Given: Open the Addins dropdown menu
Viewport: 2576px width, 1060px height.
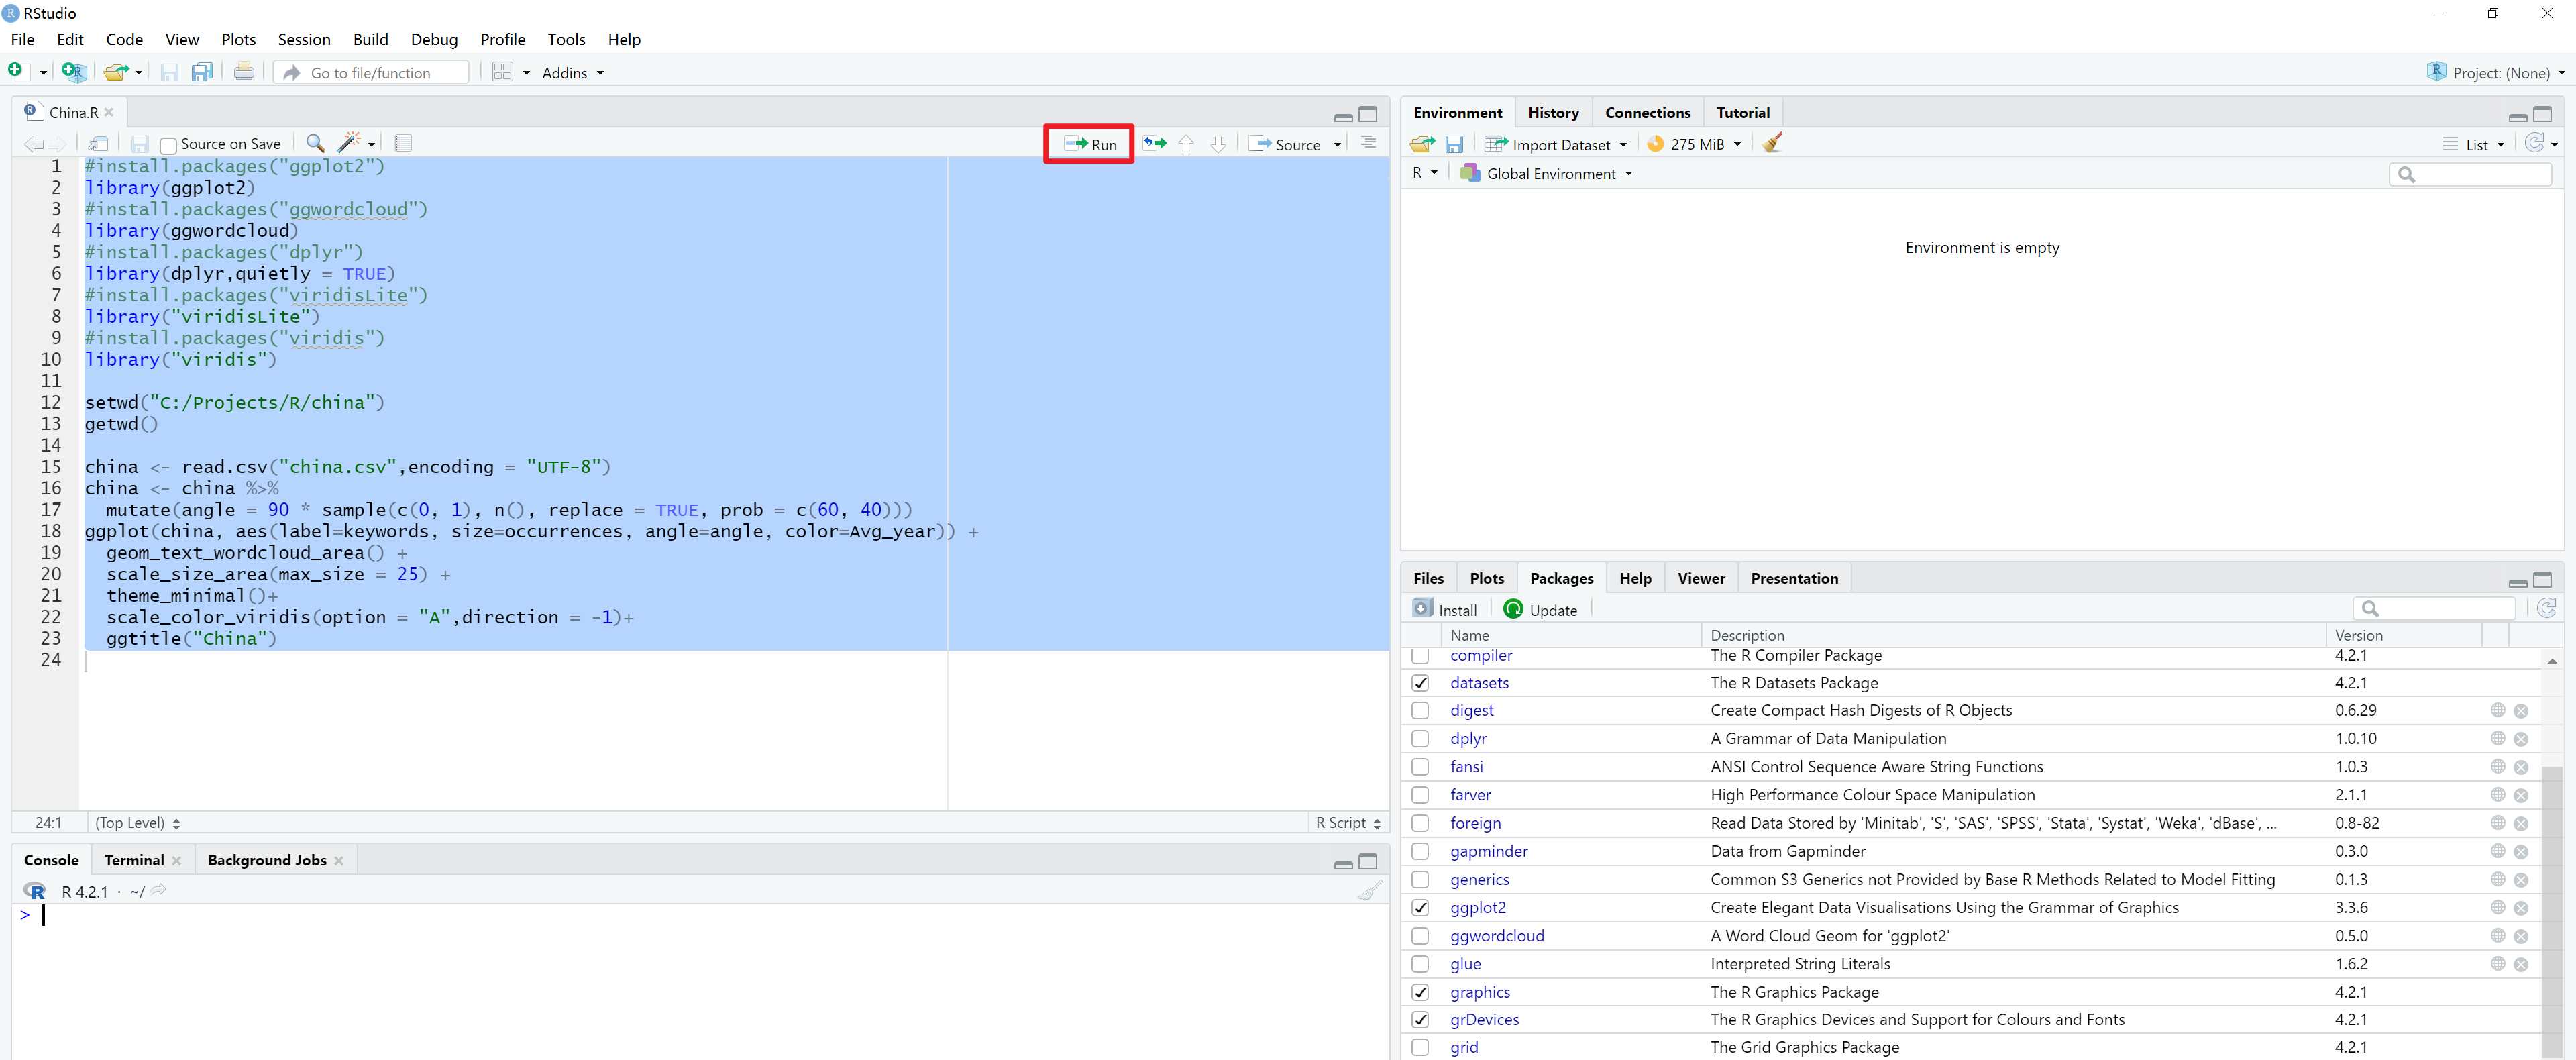Looking at the screenshot, I should pyautogui.click(x=572, y=73).
